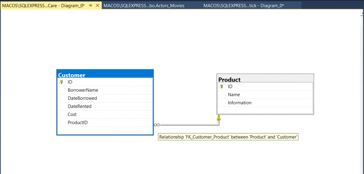This screenshot has height=174, width=364.
Task: Select the Product table title bar
Action: [265, 79]
